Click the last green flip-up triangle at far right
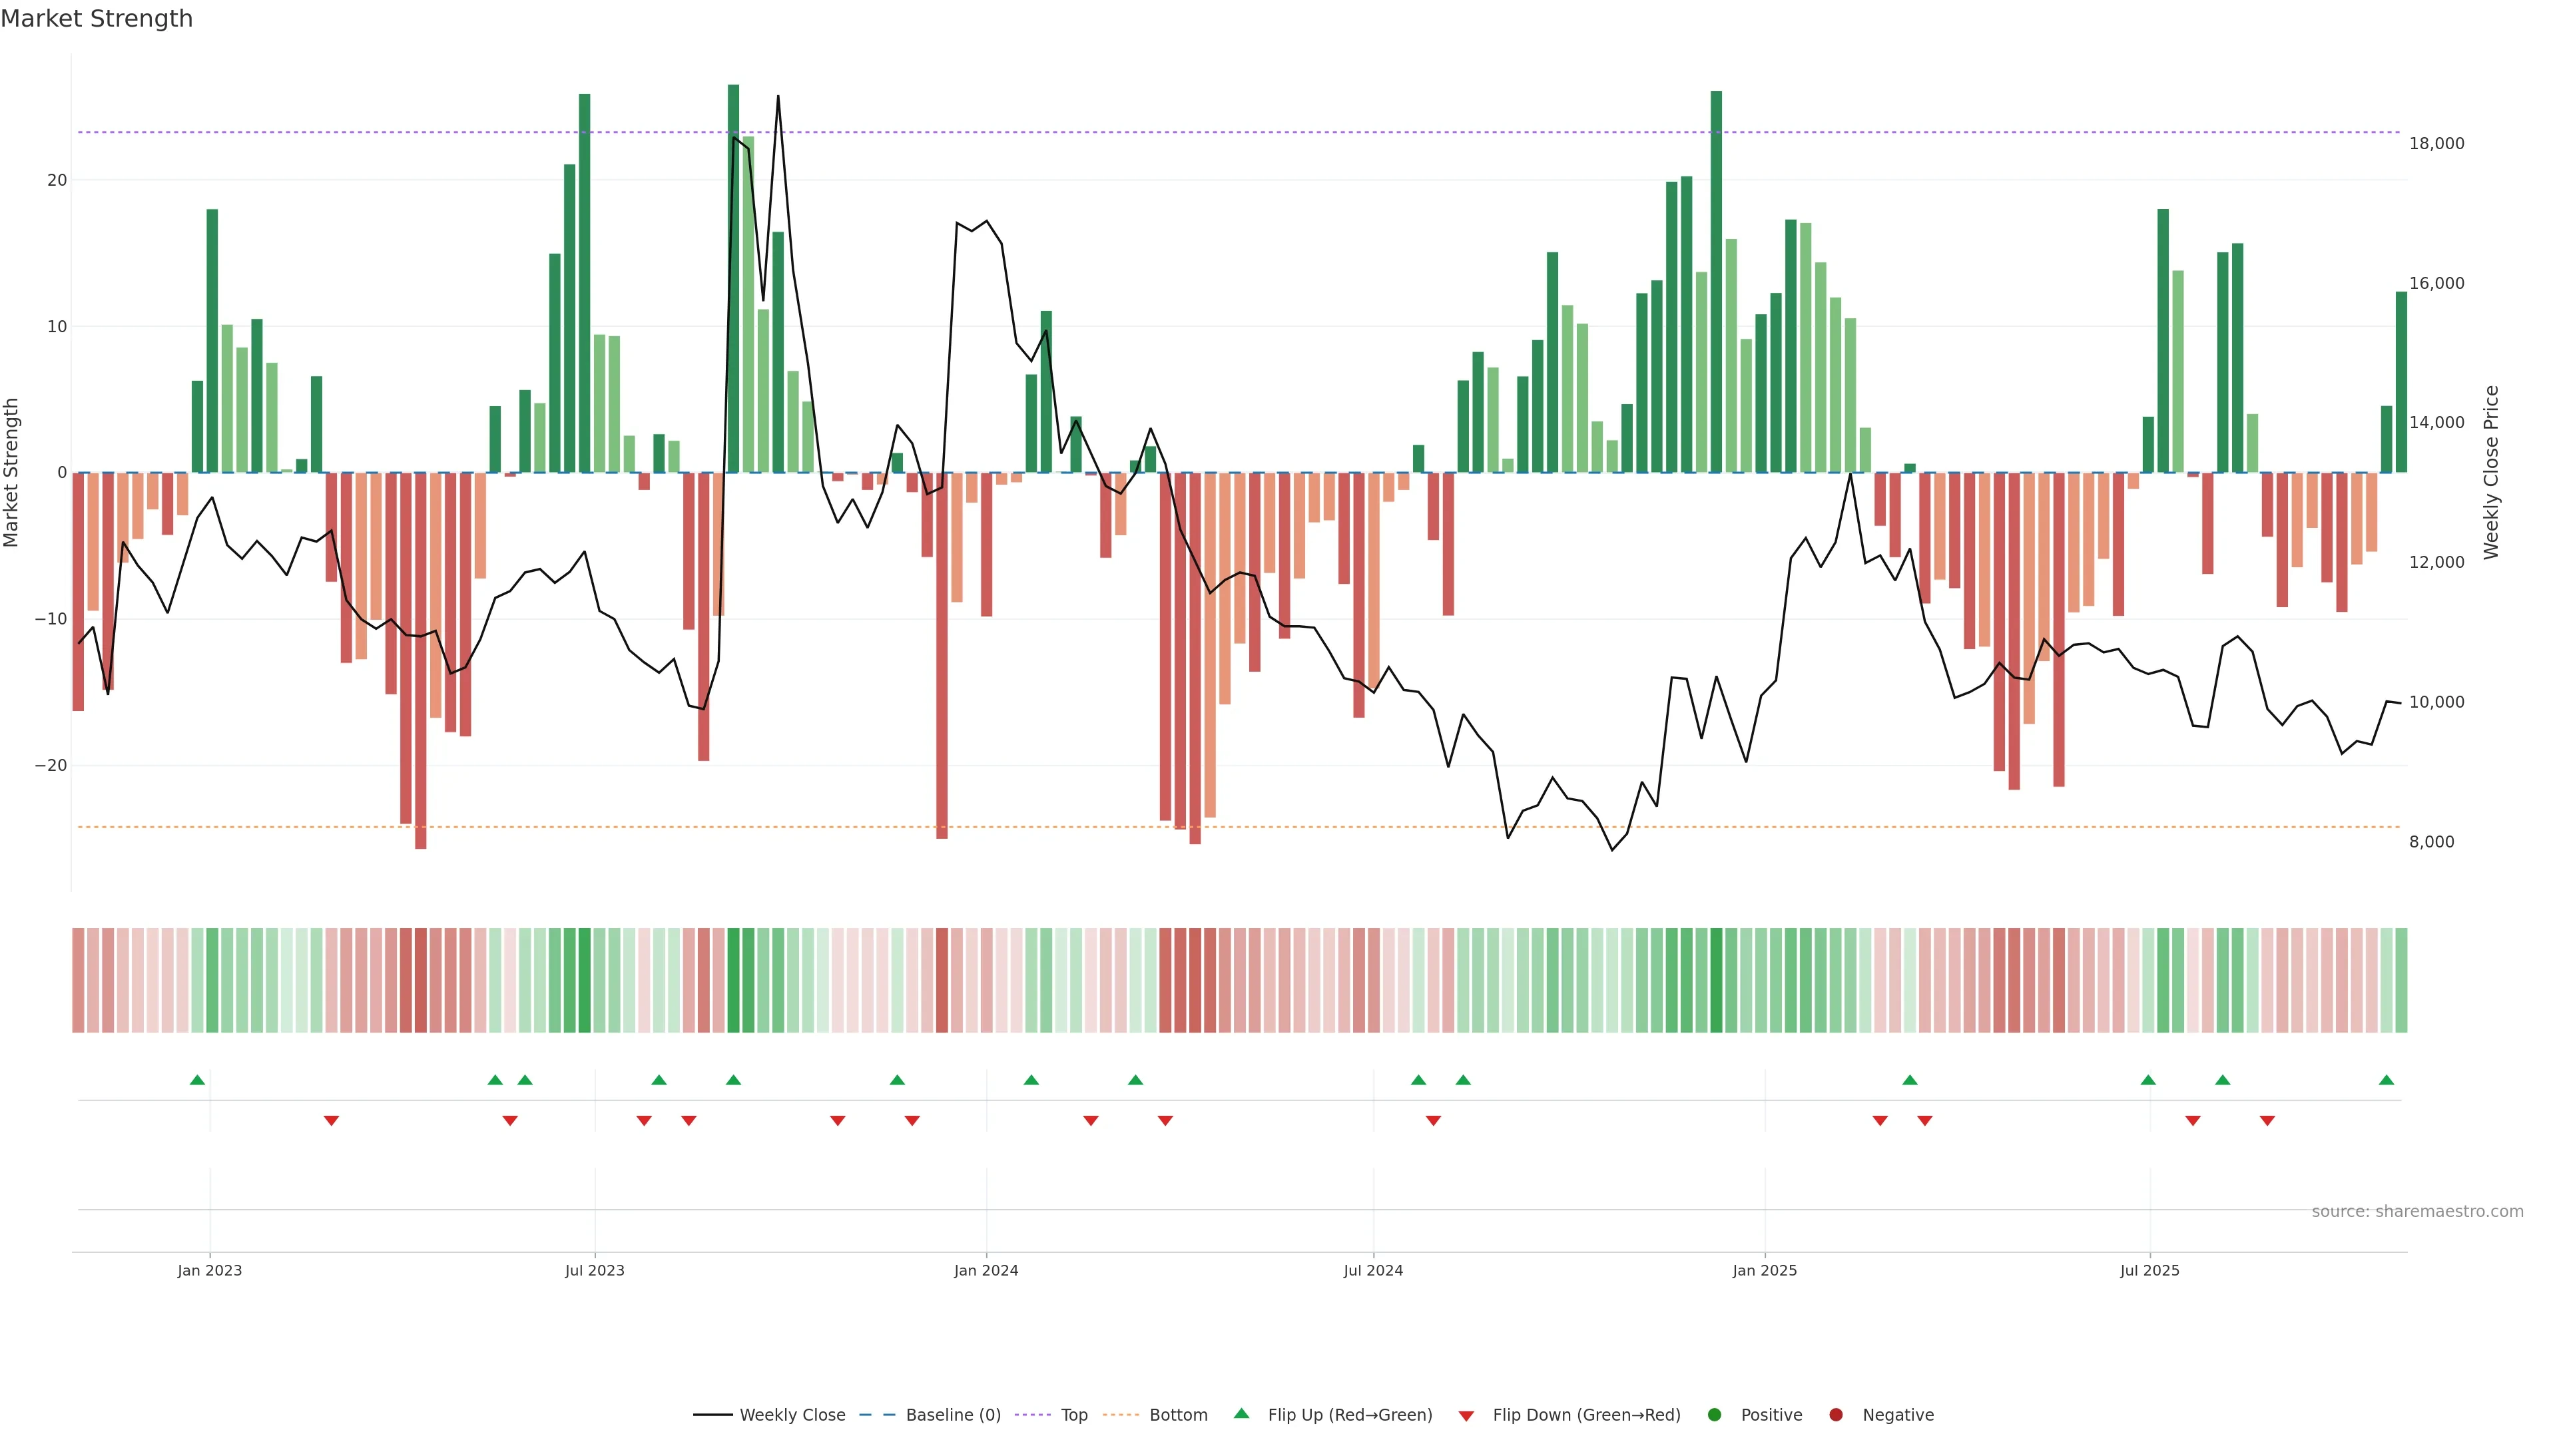This screenshot has width=2557, height=1438. [x=2387, y=1080]
